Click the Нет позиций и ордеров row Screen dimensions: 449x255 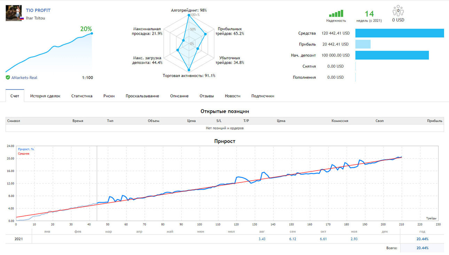pyautogui.click(x=225, y=128)
